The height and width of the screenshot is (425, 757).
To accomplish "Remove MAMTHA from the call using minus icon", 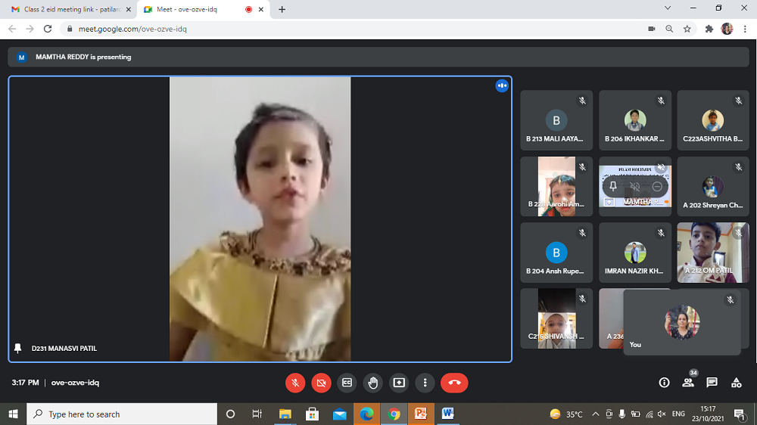I will pos(657,186).
